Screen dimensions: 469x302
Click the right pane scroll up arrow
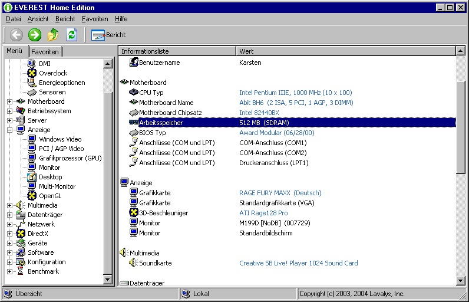click(x=461, y=51)
